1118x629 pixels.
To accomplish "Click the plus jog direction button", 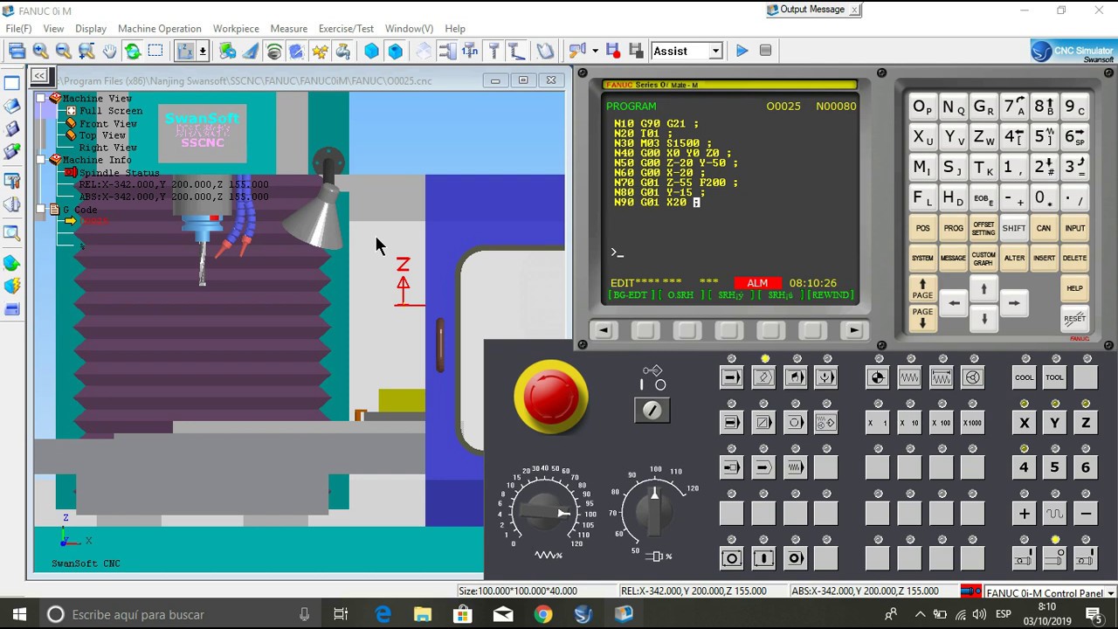I will click(x=1024, y=514).
